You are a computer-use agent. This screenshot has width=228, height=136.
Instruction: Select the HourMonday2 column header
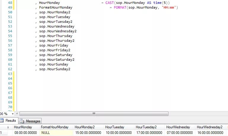coord(88,127)
